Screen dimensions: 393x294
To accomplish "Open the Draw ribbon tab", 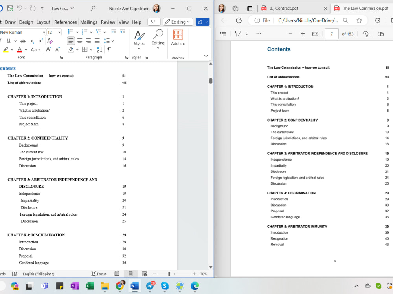I will coord(10,22).
